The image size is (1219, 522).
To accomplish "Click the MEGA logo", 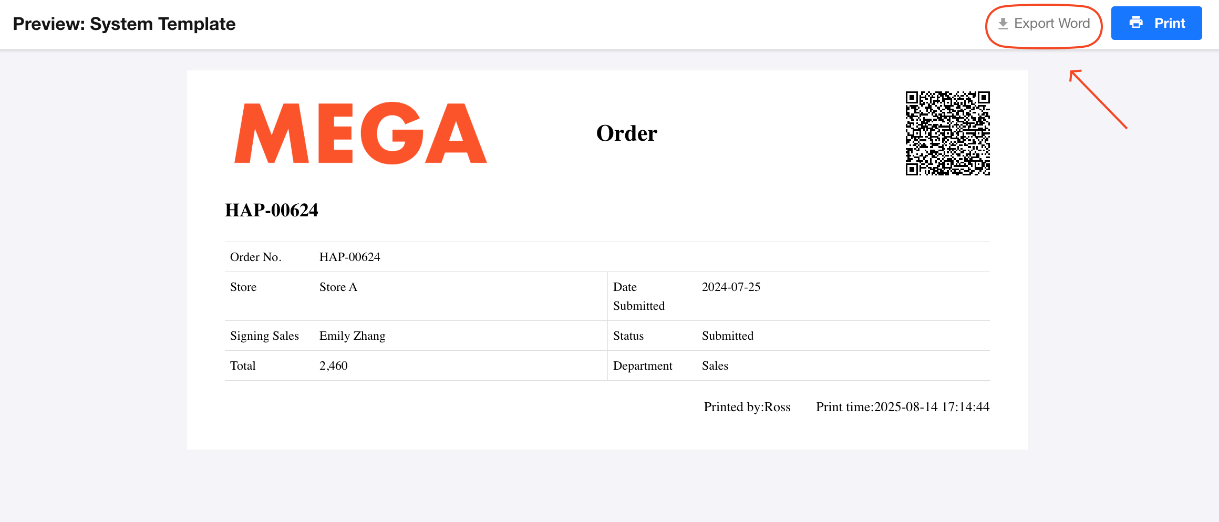I will click(x=360, y=133).
